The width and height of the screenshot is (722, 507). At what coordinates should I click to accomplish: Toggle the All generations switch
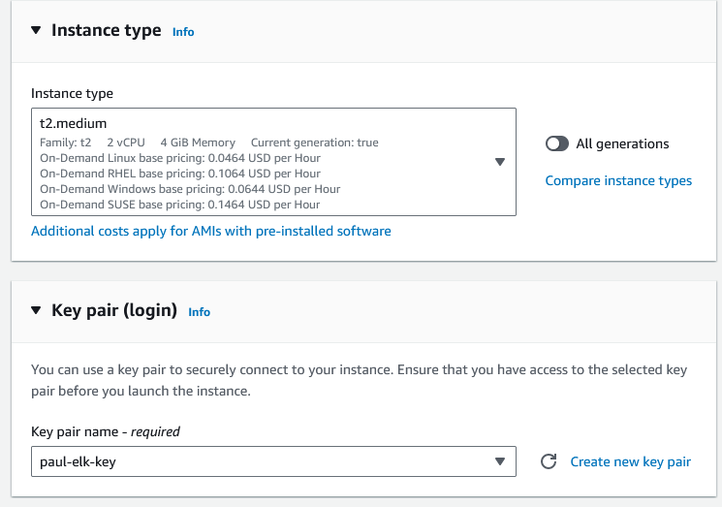tap(557, 143)
